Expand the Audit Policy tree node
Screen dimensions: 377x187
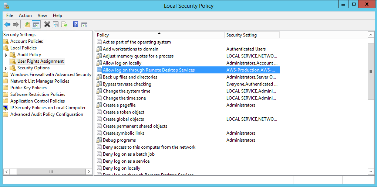[x=6, y=55]
